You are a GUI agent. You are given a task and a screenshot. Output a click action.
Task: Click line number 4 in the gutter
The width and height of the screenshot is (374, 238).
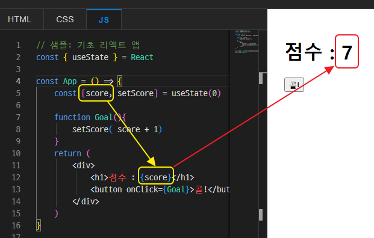click(18, 81)
